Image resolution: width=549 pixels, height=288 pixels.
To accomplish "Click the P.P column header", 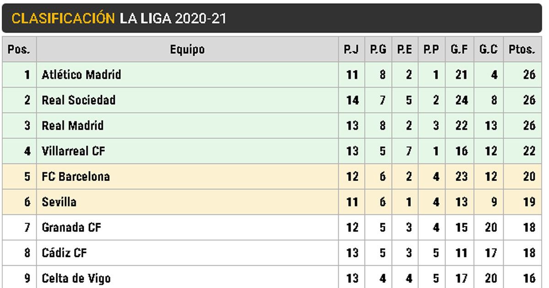I will click(431, 49).
